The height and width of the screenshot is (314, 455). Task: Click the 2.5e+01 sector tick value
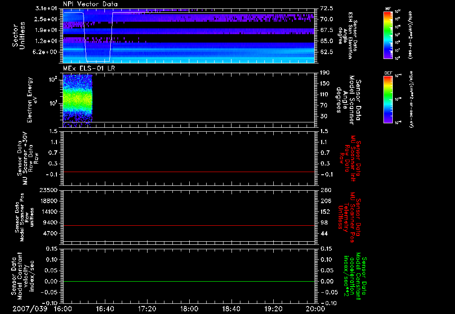tap(46, 19)
